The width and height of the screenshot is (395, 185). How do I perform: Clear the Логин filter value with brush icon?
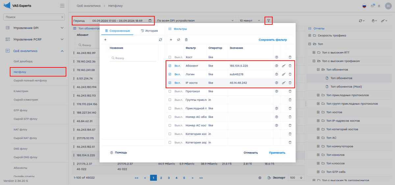tap(283, 74)
